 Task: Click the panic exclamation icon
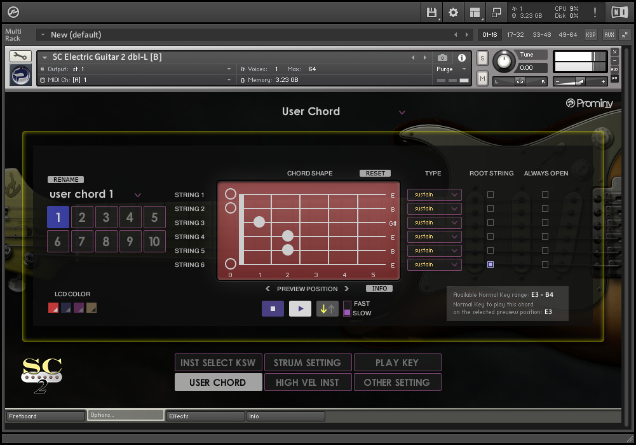coord(595,12)
